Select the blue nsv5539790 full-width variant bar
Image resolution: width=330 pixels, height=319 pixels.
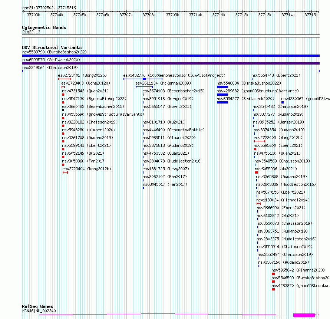(x=171, y=56)
